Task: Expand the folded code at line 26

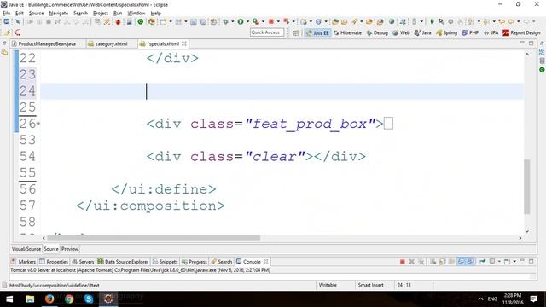Action: [38, 124]
